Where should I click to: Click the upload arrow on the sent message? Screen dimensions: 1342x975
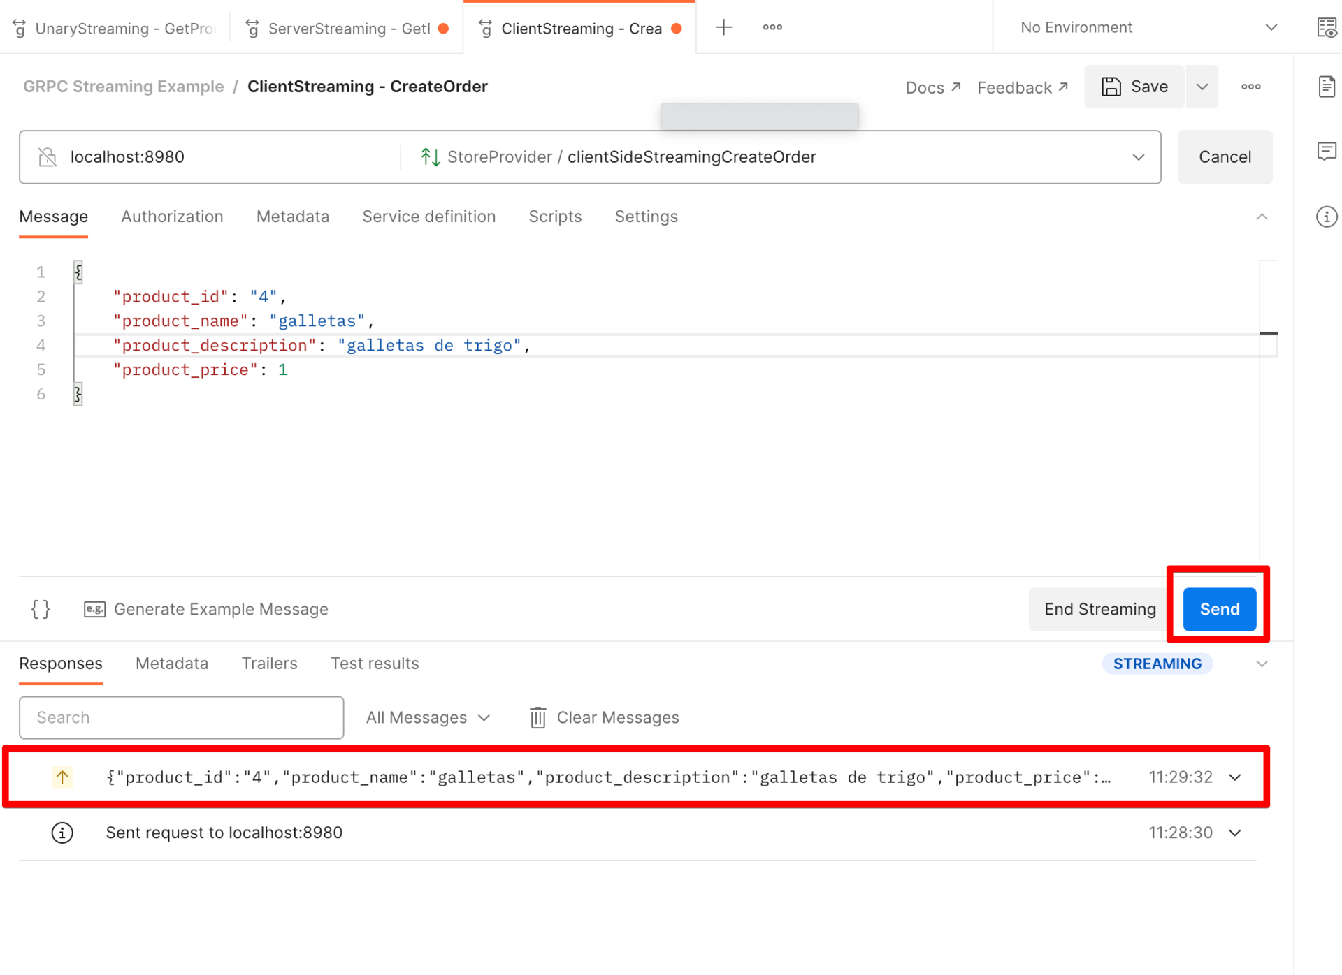pyautogui.click(x=62, y=777)
